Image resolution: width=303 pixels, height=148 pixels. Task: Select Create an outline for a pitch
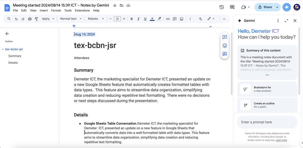coord(267,105)
